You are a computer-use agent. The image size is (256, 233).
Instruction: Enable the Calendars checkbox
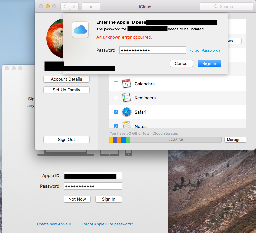coord(116,84)
